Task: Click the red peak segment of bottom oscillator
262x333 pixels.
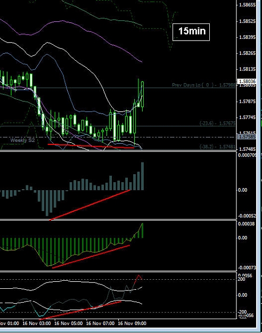Action: pyautogui.click(x=138, y=280)
